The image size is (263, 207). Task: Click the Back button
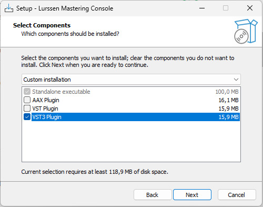(x=153, y=195)
